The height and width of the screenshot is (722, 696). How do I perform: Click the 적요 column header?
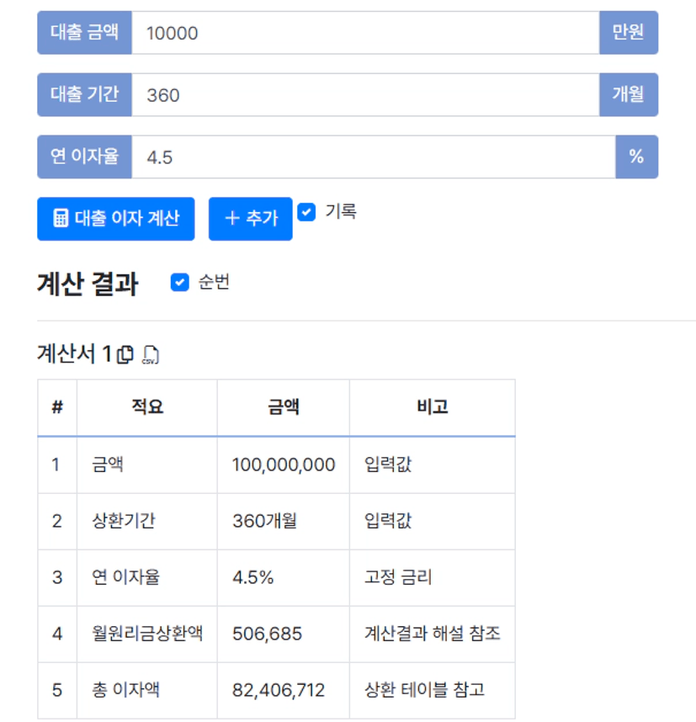(147, 407)
